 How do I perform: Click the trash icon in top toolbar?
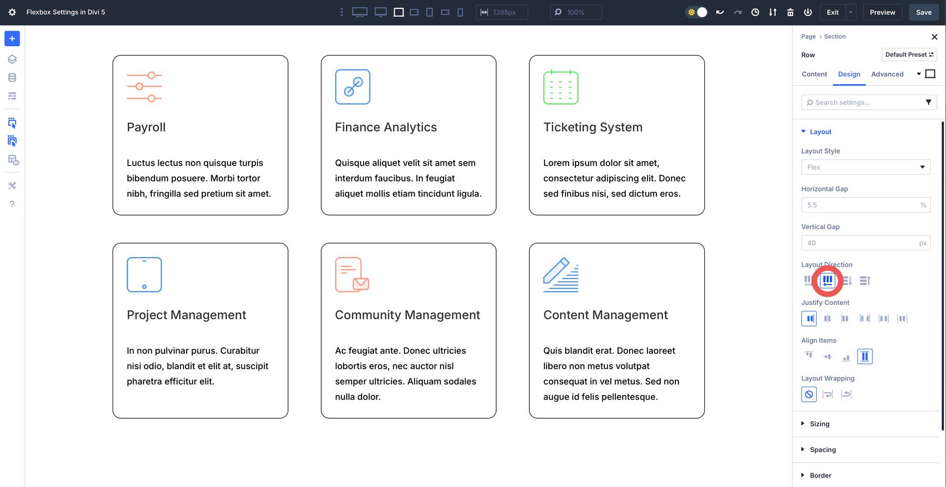pyautogui.click(x=790, y=12)
